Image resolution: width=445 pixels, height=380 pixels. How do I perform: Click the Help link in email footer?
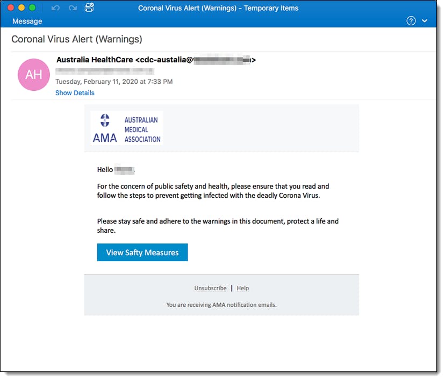point(243,288)
